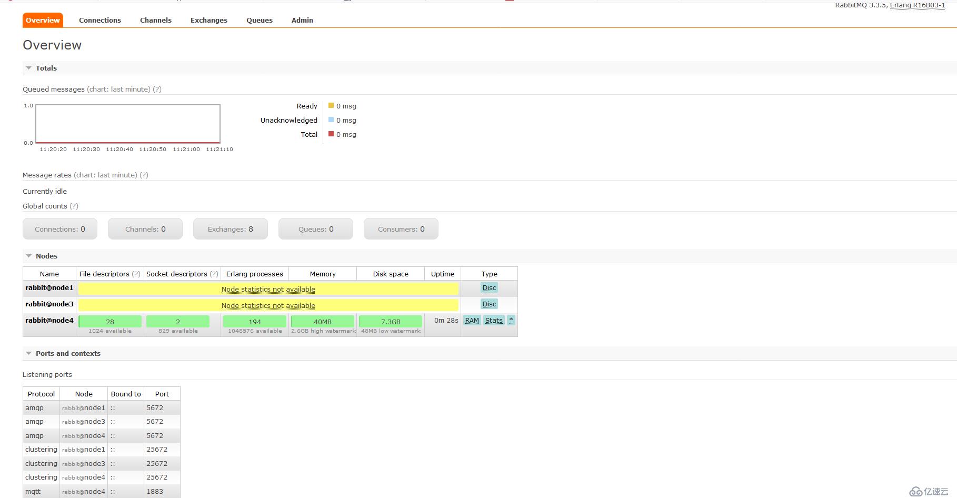The height and width of the screenshot is (498, 957).
Task: Click the 'Currently idle' text
Action: 45,191
